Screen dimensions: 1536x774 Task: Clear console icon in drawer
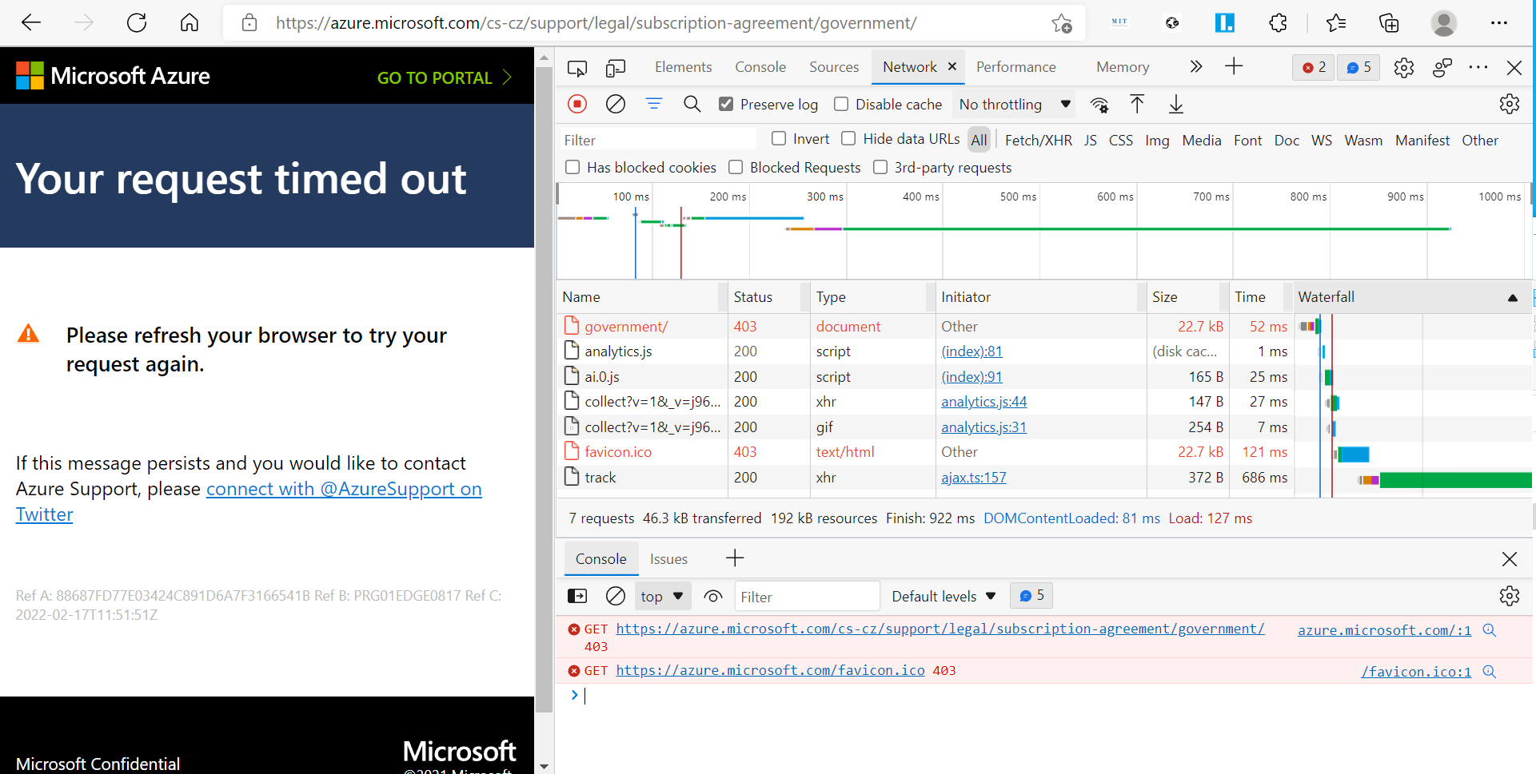coord(616,596)
